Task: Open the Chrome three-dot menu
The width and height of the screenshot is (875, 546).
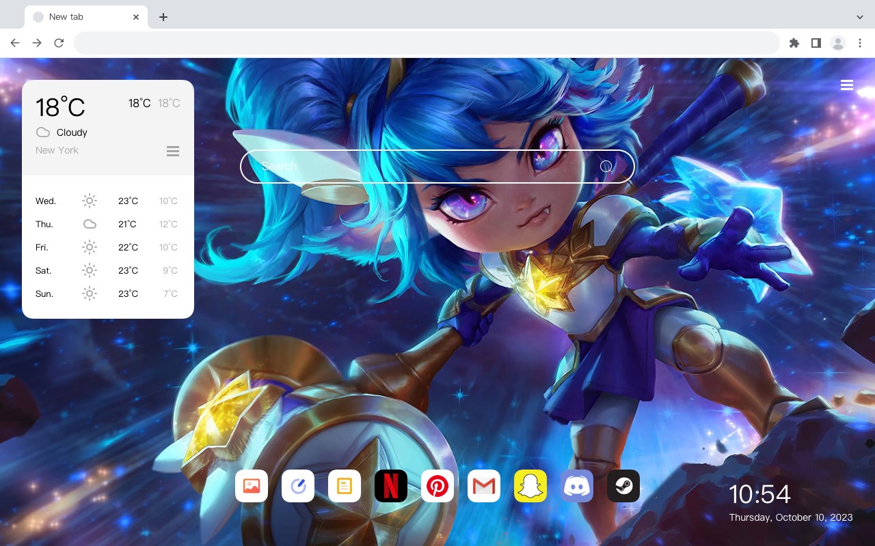Action: [x=860, y=43]
